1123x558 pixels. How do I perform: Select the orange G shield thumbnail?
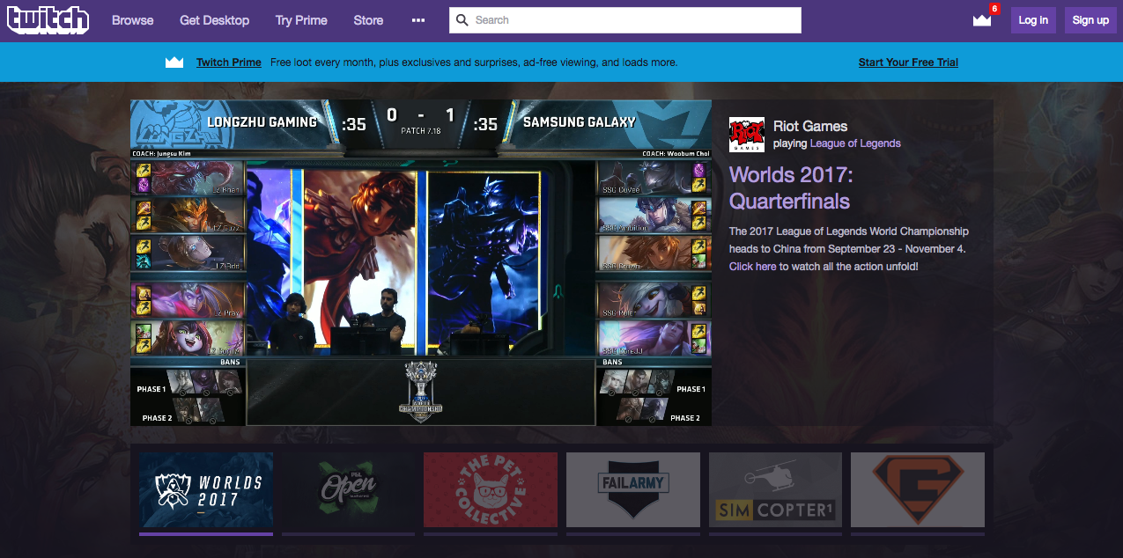[x=918, y=489]
